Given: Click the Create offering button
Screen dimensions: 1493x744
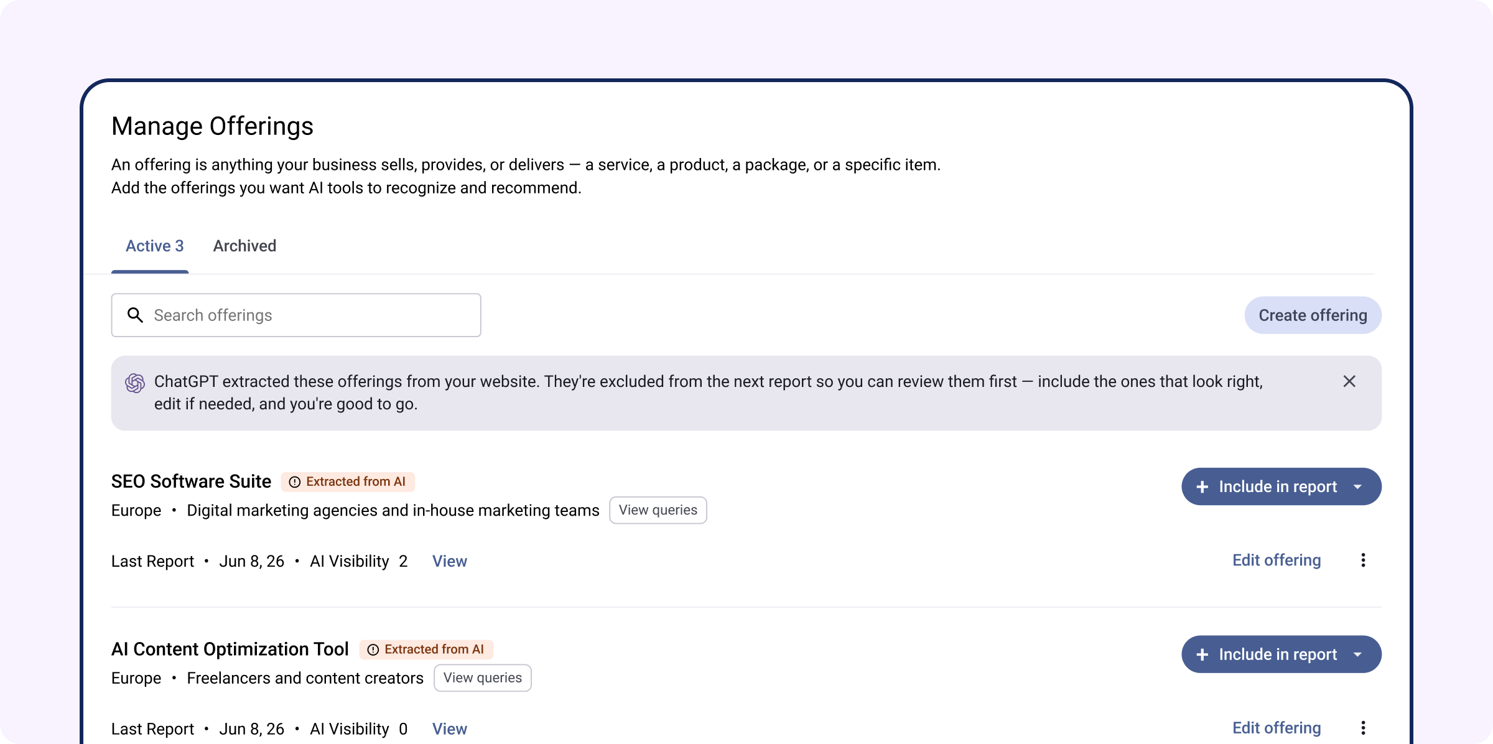Looking at the screenshot, I should click(x=1313, y=315).
